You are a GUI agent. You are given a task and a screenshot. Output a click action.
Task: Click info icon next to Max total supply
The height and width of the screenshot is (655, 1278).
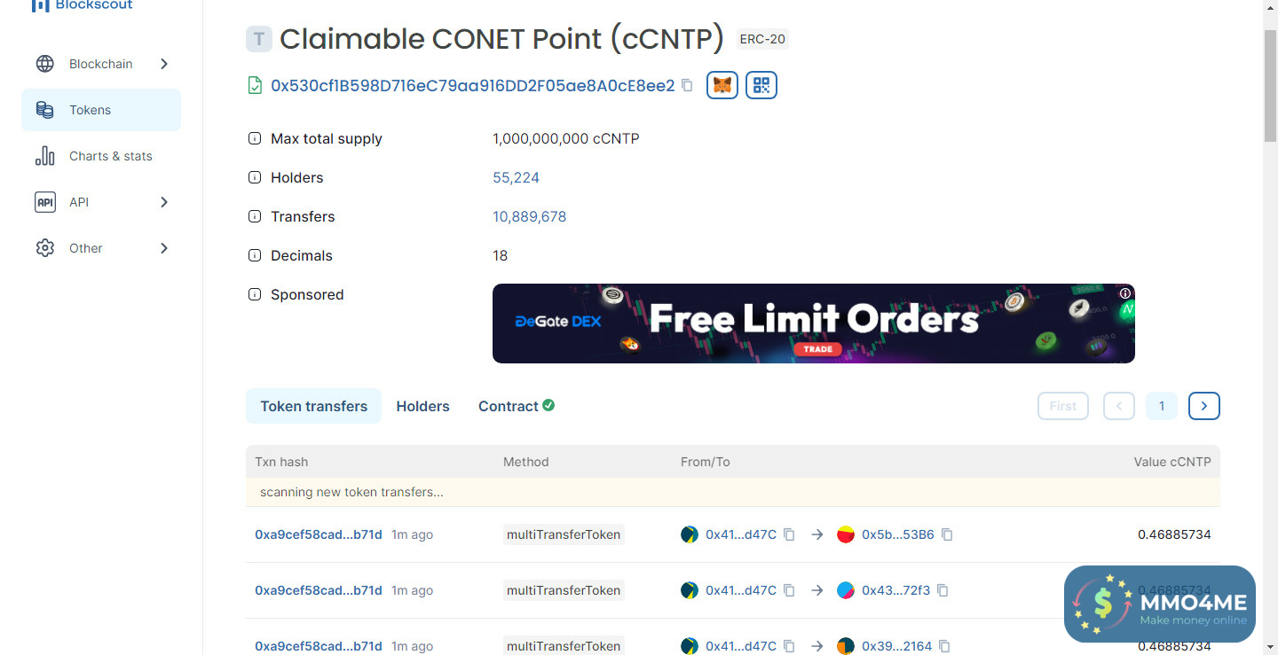[255, 138]
